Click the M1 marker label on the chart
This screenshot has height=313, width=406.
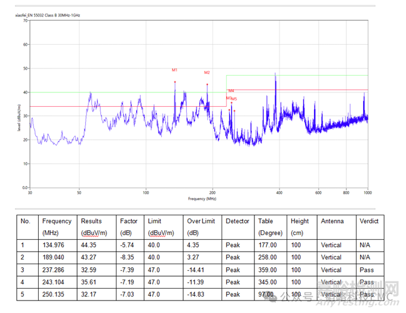coord(175,70)
